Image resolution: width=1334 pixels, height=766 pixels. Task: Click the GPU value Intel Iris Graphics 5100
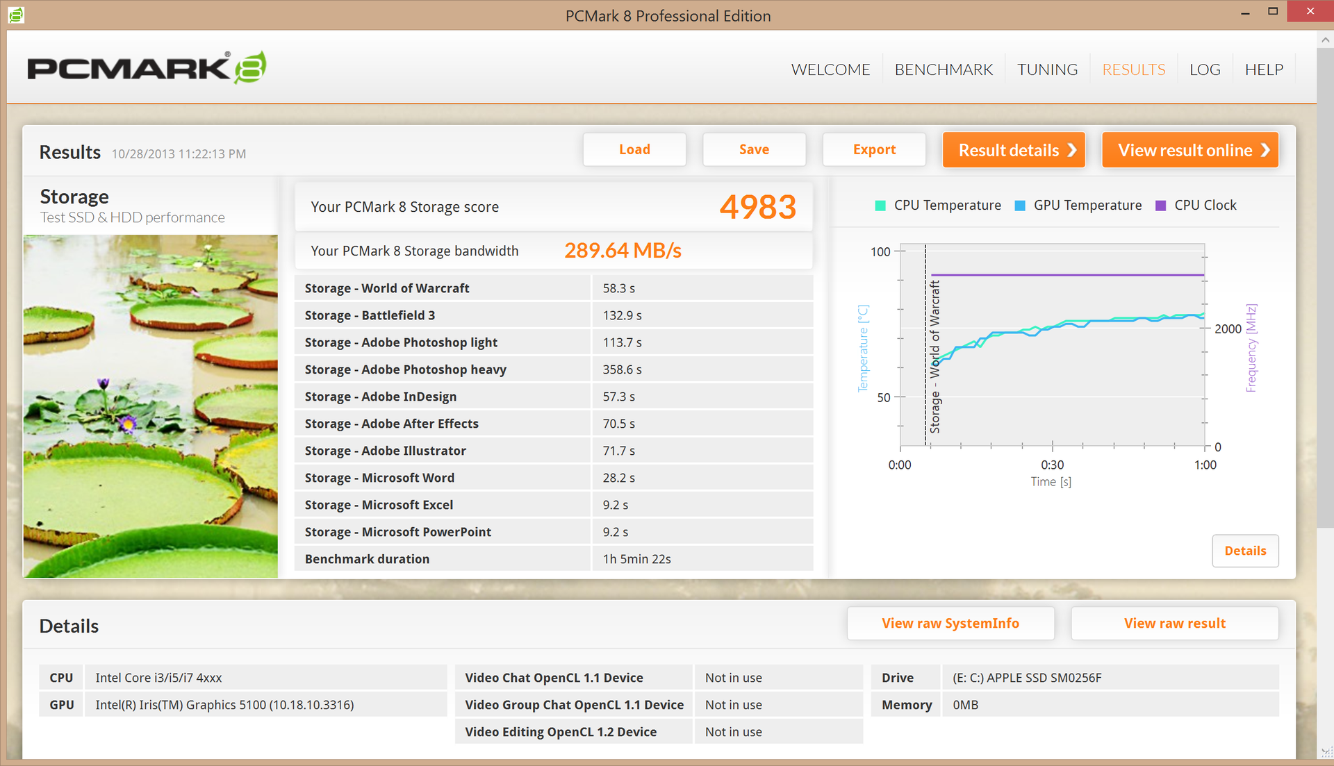pos(224,705)
